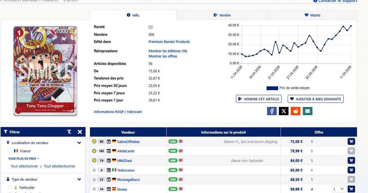Collapse the Localisation du vendeur section
368x193 pixels.
79,143
